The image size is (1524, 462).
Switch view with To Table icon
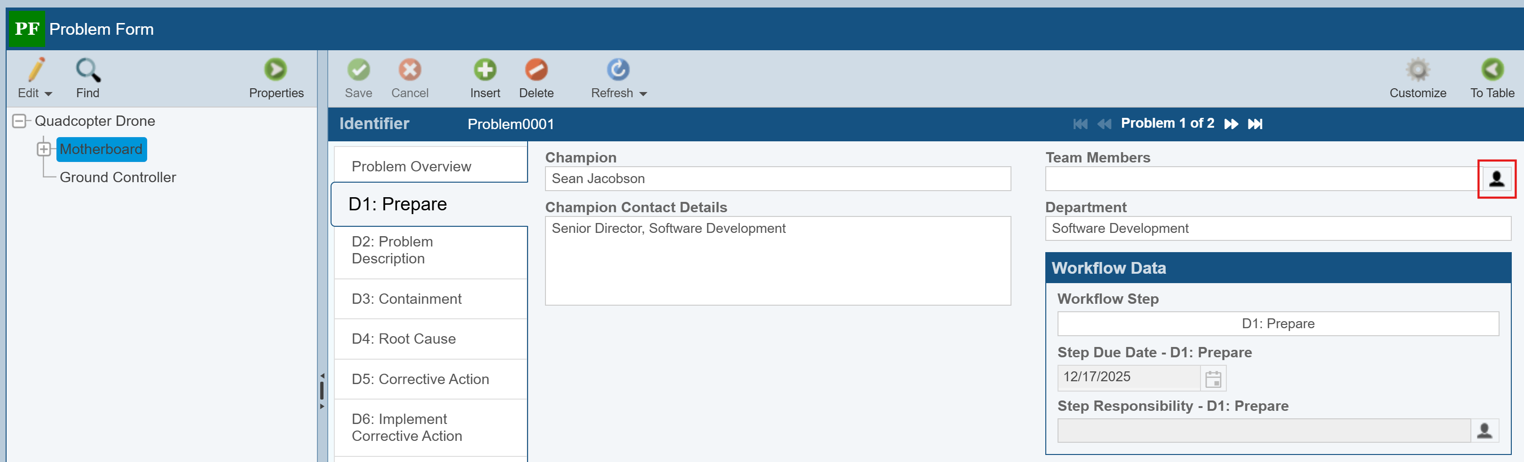pos(1492,70)
